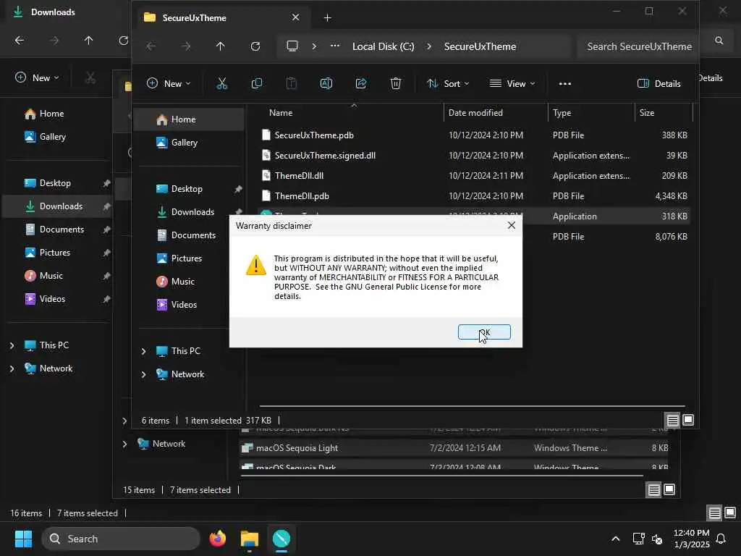Switch SecureUxTheme to large thumbnails view icon
The width and height of the screenshot is (741, 556).
point(688,421)
